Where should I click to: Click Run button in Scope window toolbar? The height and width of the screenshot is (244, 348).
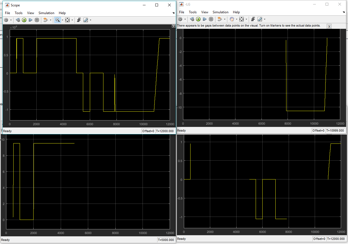(x=24, y=20)
